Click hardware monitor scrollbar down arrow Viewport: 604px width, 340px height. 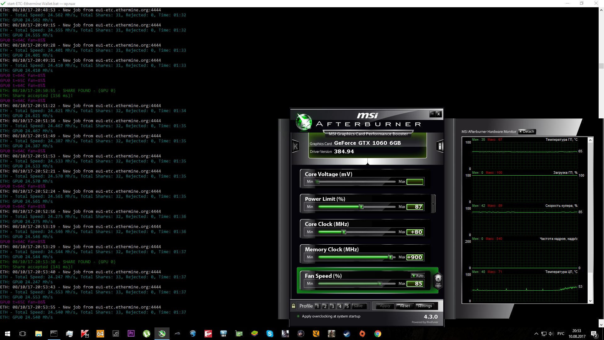pyautogui.click(x=590, y=301)
